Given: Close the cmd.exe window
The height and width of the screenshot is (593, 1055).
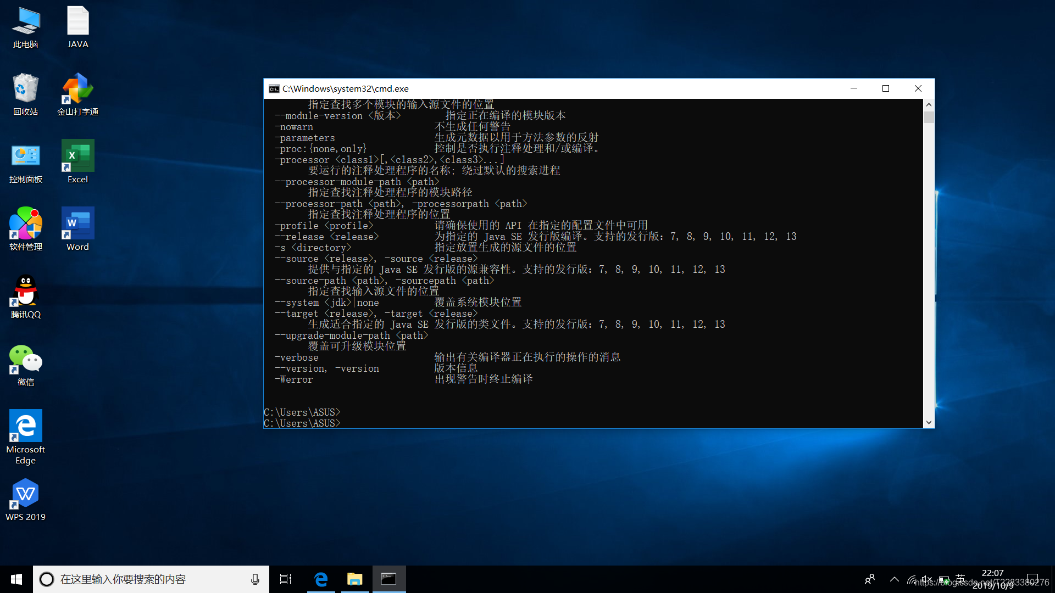Looking at the screenshot, I should point(918,88).
